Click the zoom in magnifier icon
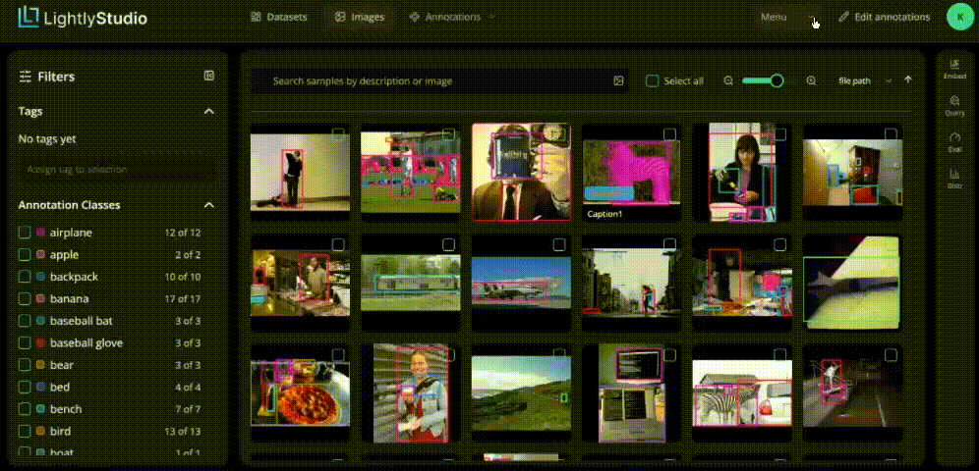 coord(811,81)
